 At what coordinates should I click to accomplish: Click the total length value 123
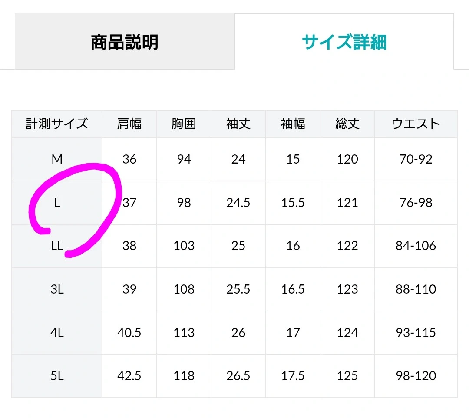(347, 289)
